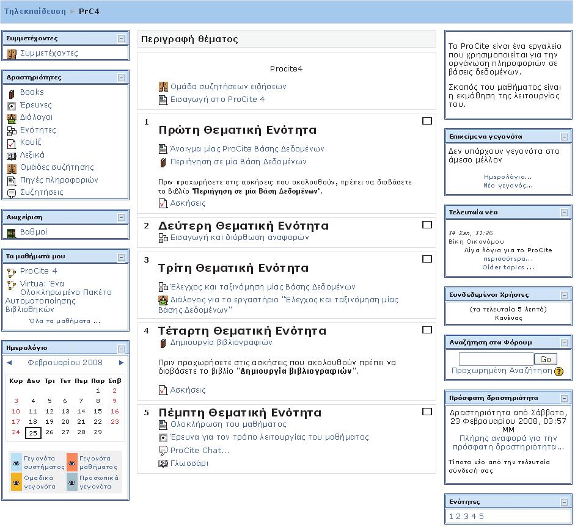Image resolution: width=575 pixels, height=527 pixels.
Task: Click the Διάλογοι envelope icon
Action: point(12,118)
